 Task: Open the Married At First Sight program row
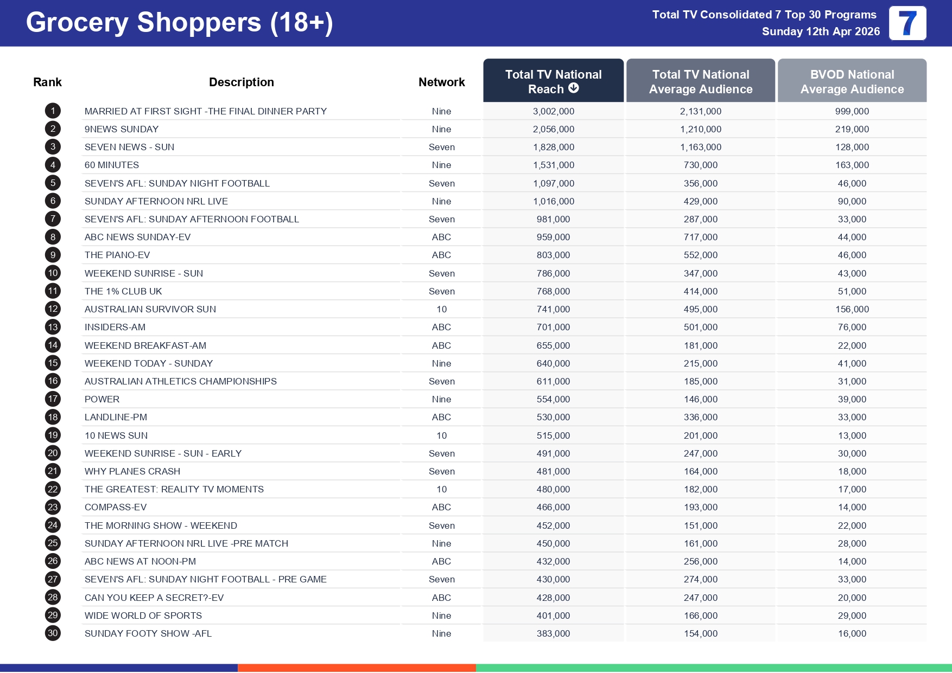(x=205, y=111)
